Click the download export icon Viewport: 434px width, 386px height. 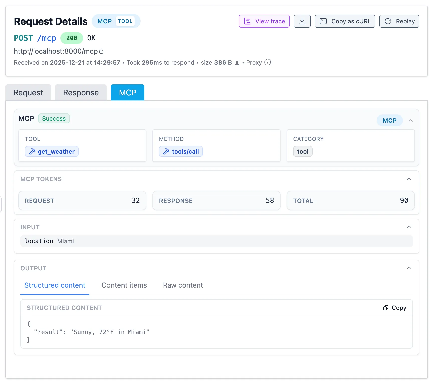302,21
